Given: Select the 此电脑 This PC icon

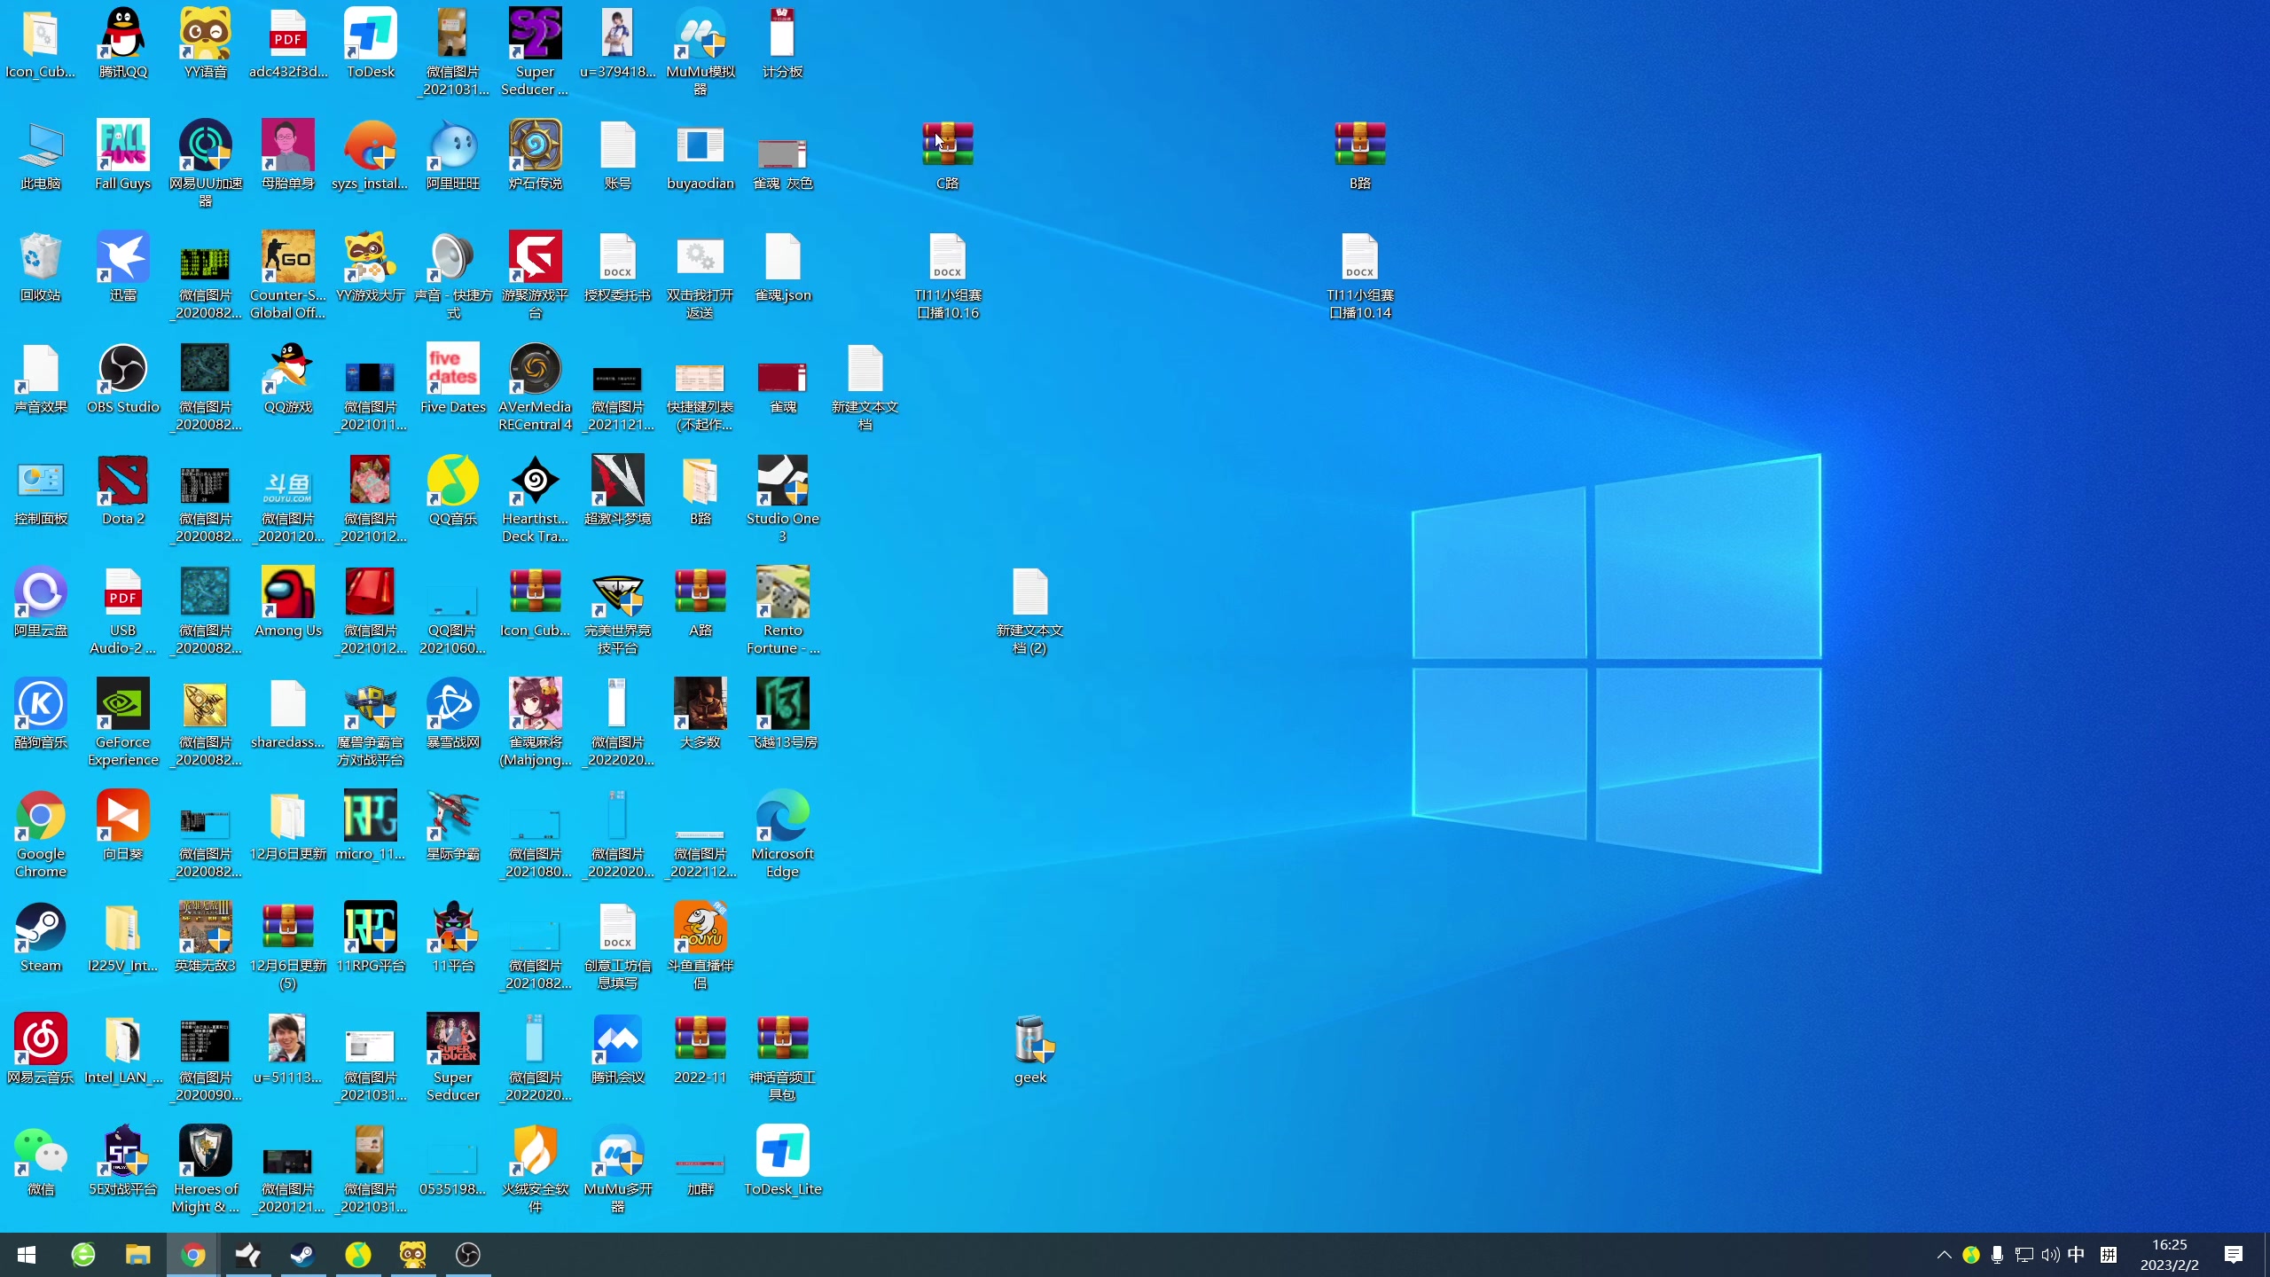Looking at the screenshot, I should [41, 156].
